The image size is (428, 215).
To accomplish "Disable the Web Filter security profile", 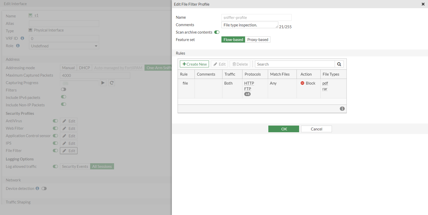I will 55,128.
